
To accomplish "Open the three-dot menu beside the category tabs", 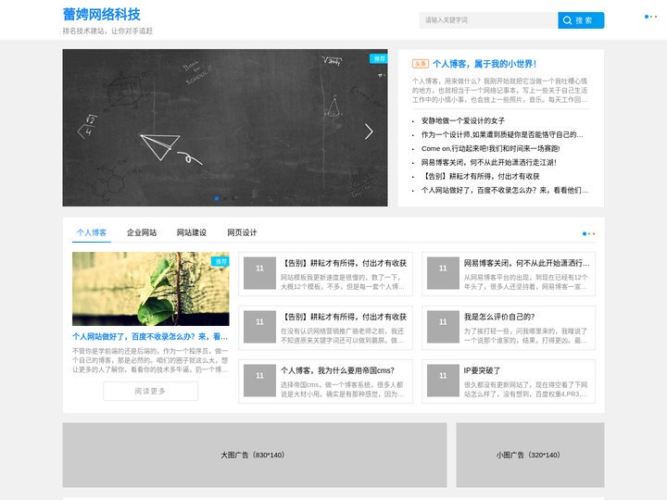I will click(588, 233).
